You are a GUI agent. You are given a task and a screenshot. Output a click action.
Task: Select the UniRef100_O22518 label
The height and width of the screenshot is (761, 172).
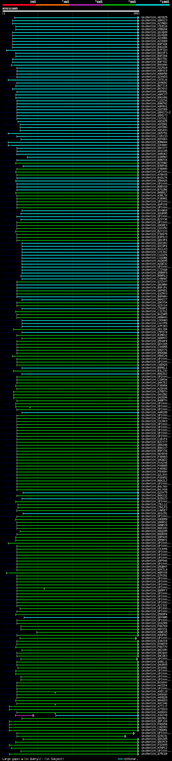[x=154, y=68]
